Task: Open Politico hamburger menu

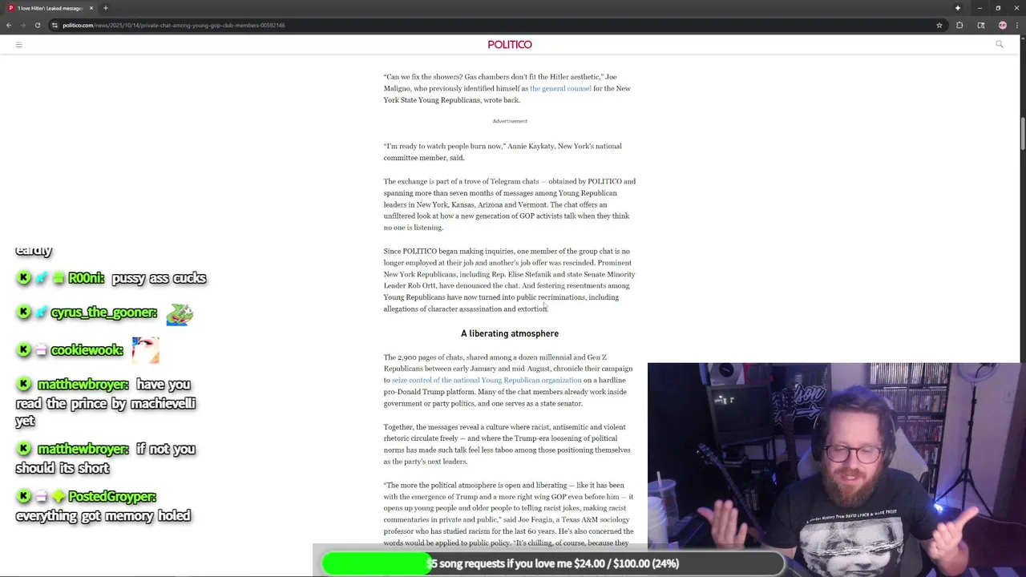Action: (18, 45)
